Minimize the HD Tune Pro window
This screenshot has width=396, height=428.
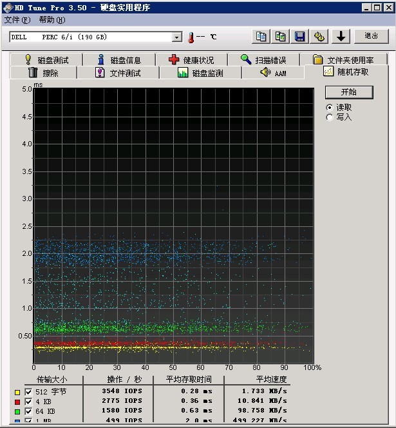[367, 8]
